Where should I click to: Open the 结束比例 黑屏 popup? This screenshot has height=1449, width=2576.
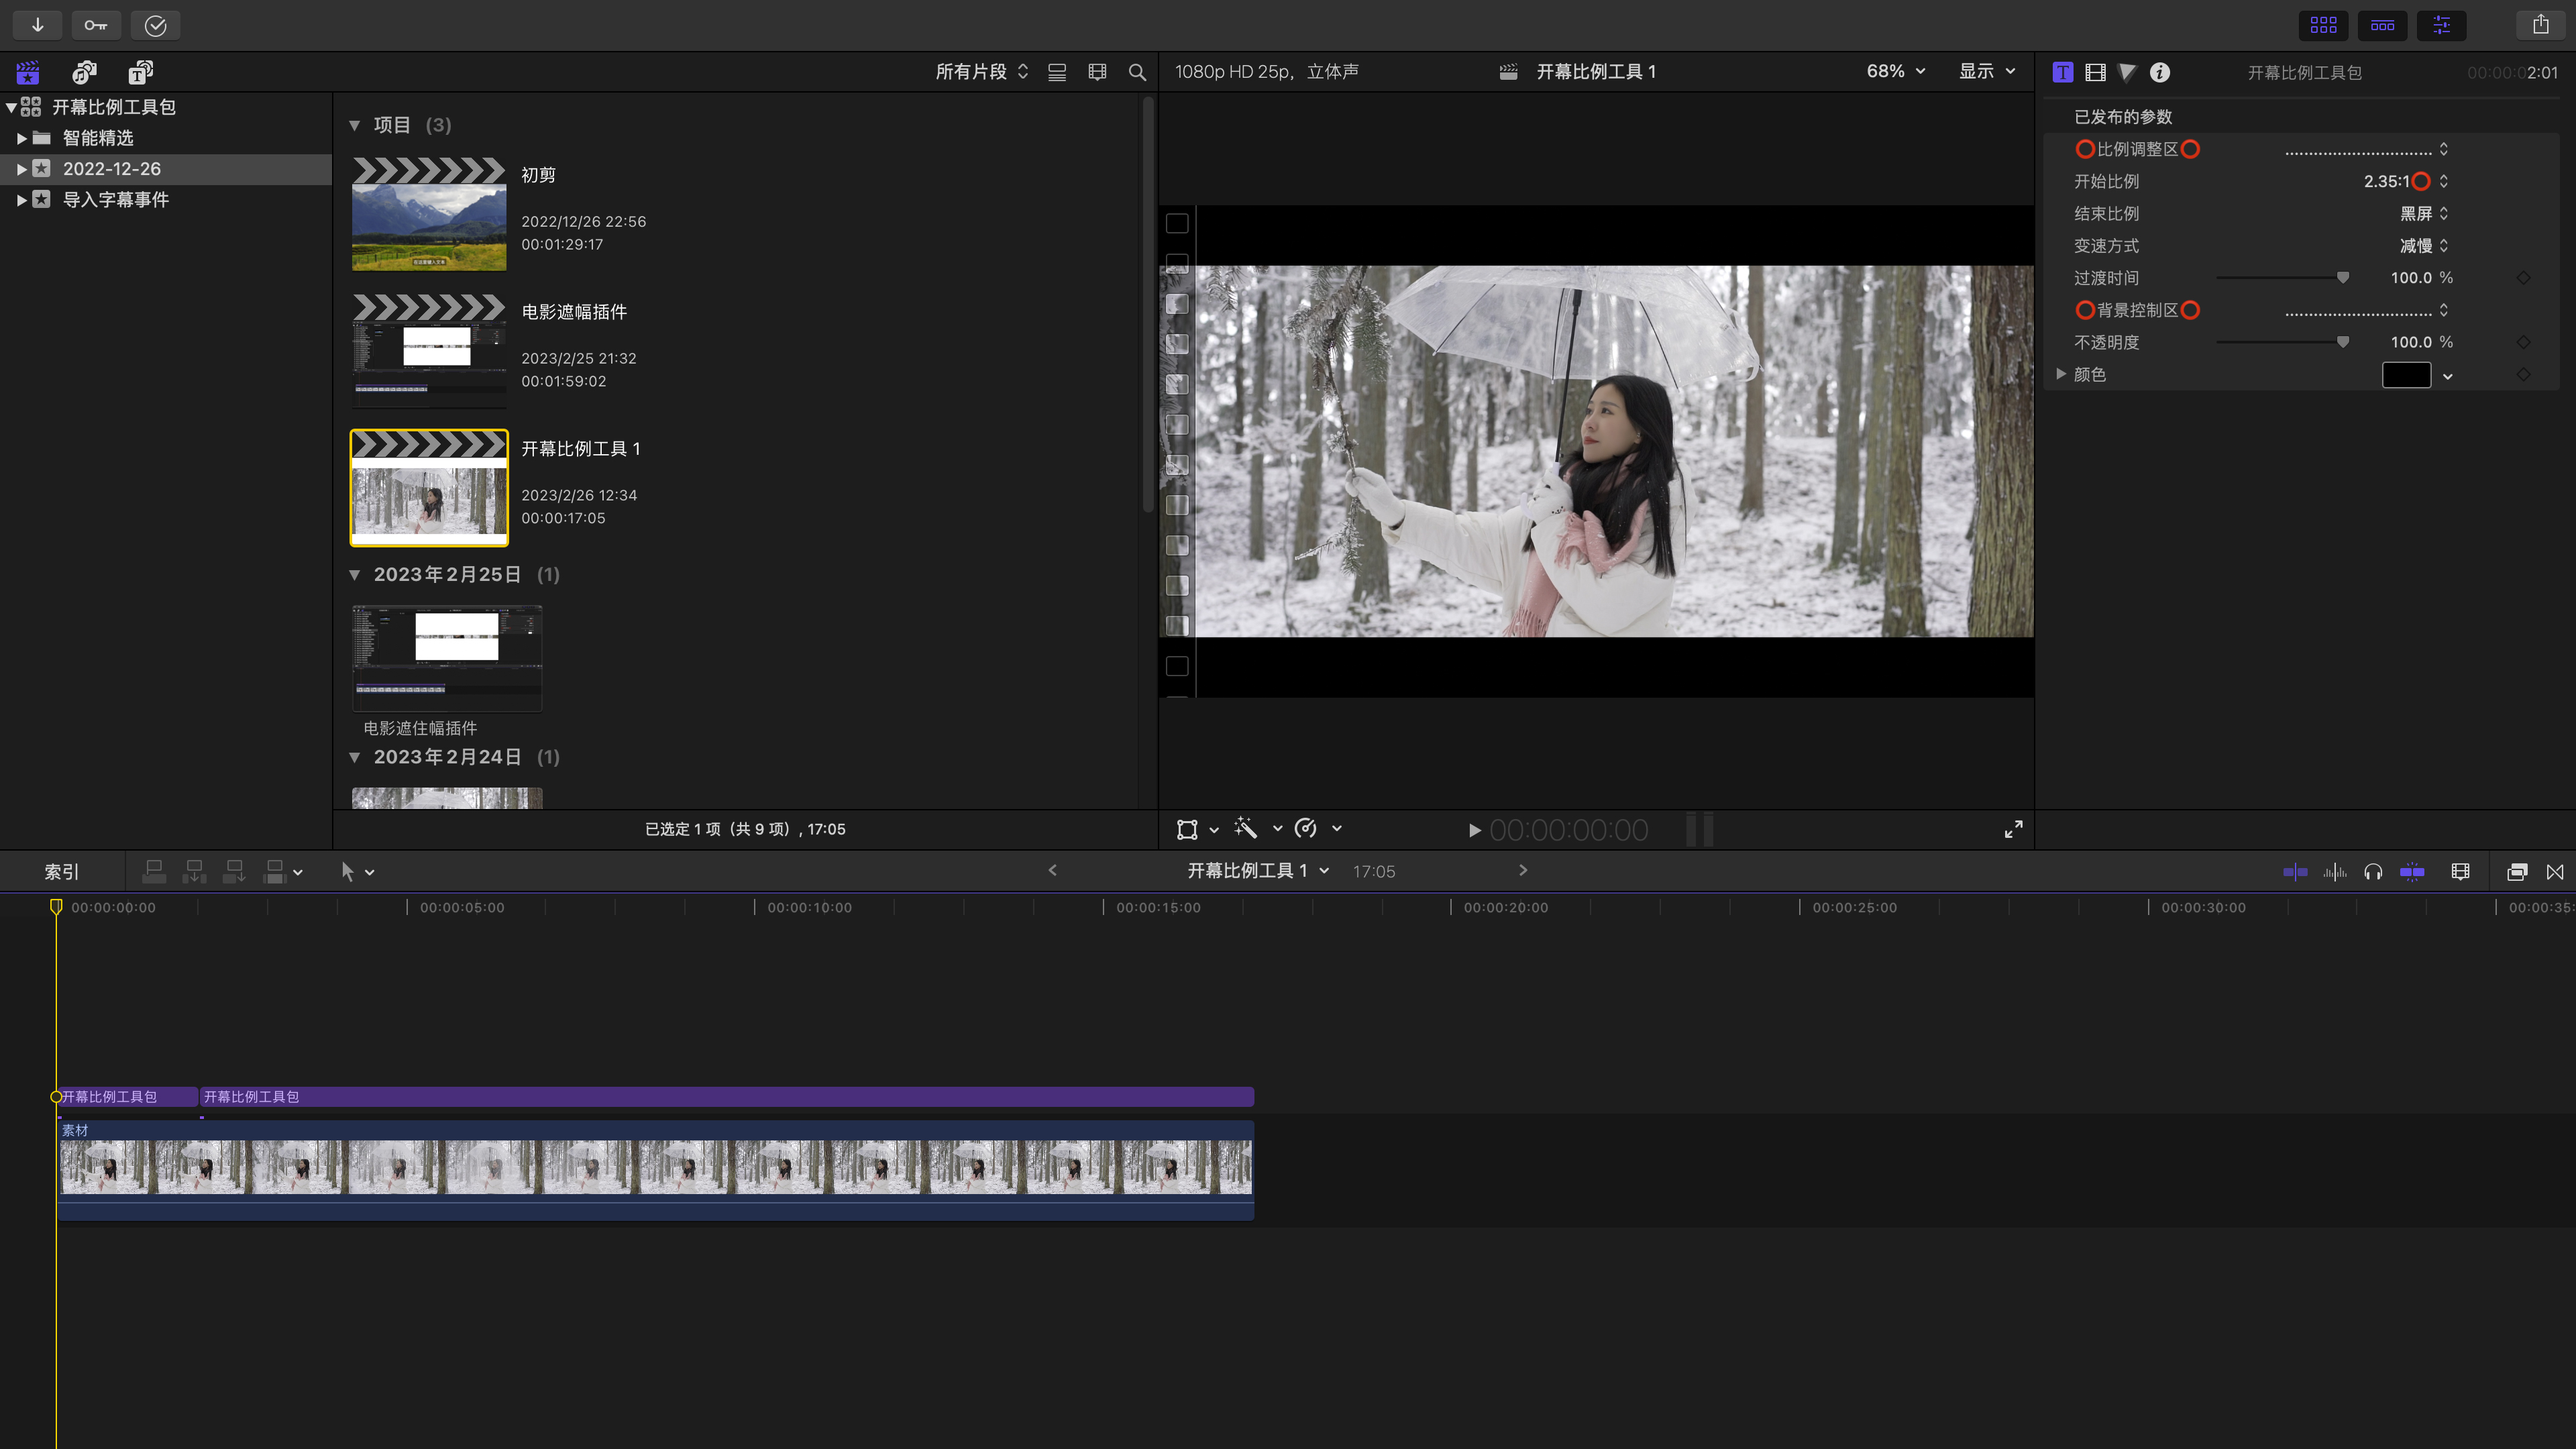coord(2424,213)
